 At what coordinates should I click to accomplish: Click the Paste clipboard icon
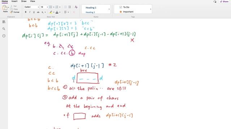coord(5,8)
